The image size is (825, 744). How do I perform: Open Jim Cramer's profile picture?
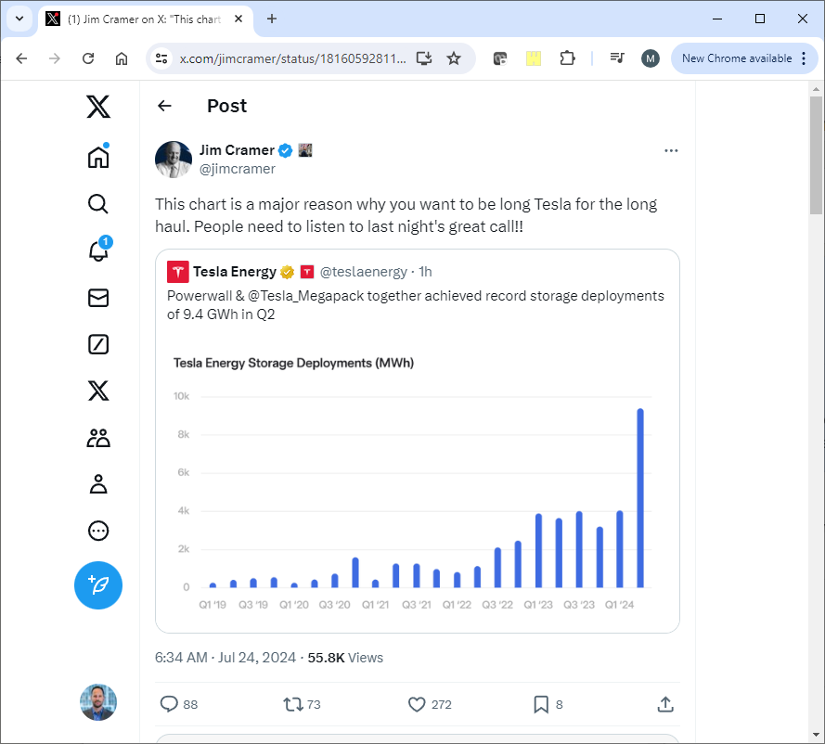tap(174, 160)
